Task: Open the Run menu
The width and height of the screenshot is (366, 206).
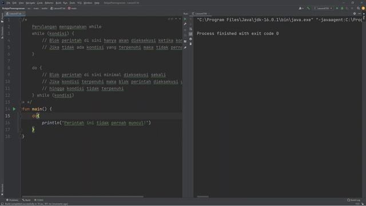Action: click(x=65, y=3)
